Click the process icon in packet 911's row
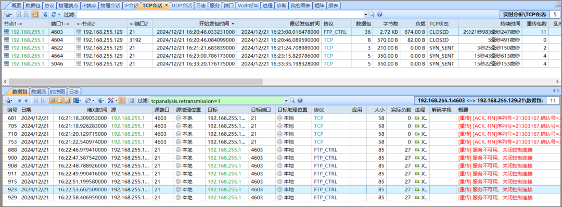Image resolution: width=562 pixels, height=207 pixels. [417, 174]
